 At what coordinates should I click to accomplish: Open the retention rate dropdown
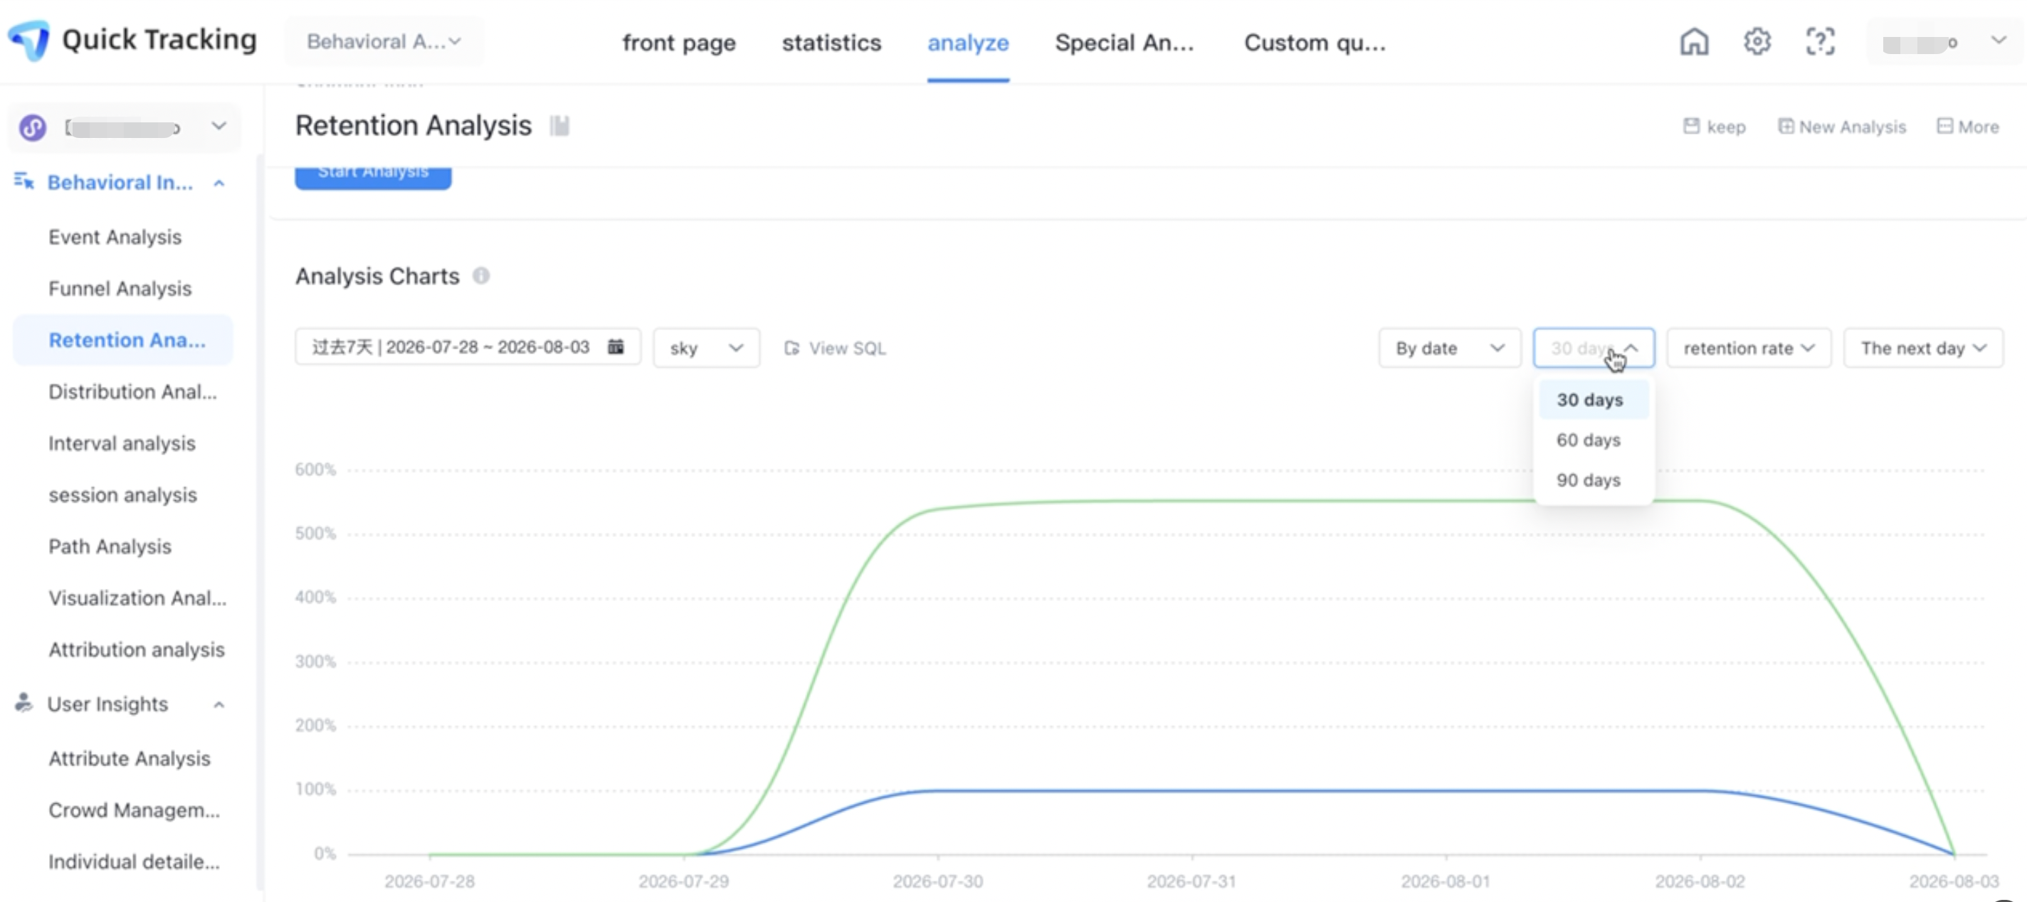(1749, 348)
